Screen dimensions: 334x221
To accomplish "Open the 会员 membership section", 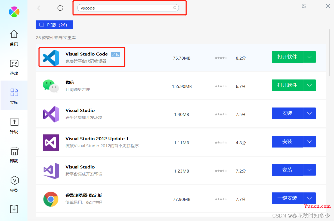I will click(14, 184).
